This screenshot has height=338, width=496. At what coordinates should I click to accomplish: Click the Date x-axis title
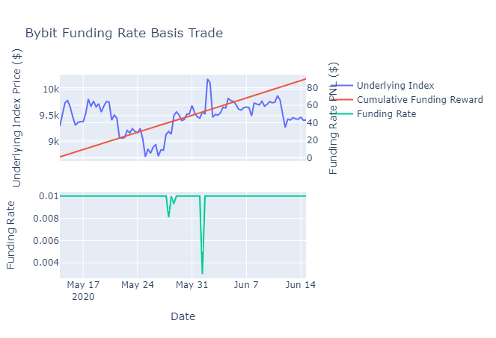(x=183, y=316)
